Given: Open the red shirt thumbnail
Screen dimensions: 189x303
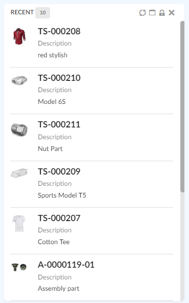Looking at the screenshot, I should (x=19, y=36).
